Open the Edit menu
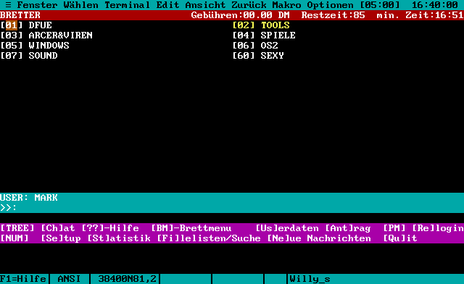Viewport: 464px width, 284px height. coord(167,5)
